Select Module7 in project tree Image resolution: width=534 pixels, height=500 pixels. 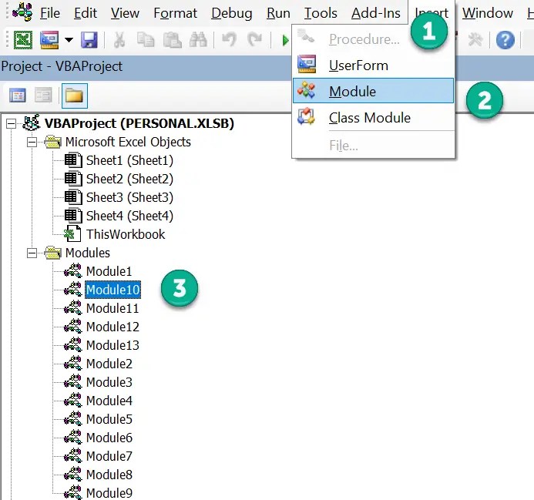pos(109,456)
